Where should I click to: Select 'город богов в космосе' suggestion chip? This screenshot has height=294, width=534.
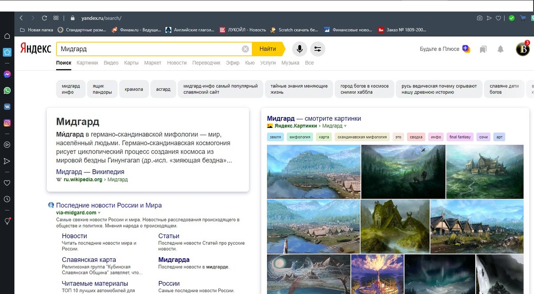pyautogui.click(x=364, y=89)
